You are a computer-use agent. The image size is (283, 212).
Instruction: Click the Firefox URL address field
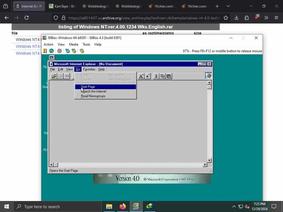coord(144,18)
